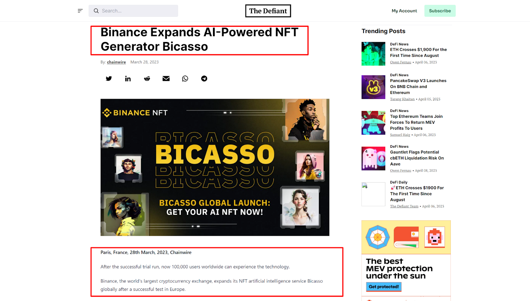Click the 'April 08, 2023' post date

[x=426, y=171]
